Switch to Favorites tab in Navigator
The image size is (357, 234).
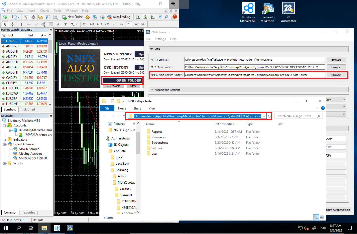[x=29, y=212]
